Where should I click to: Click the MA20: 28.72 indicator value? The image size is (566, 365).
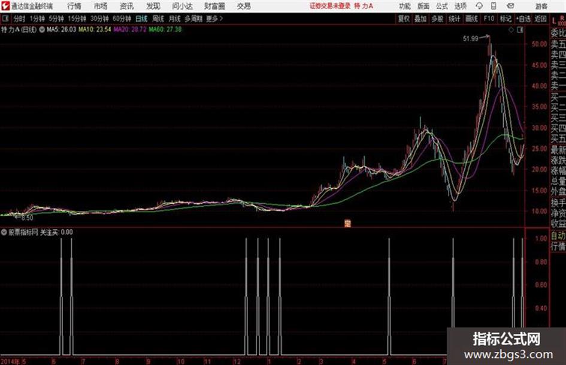pyautogui.click(x=130, y=29)
